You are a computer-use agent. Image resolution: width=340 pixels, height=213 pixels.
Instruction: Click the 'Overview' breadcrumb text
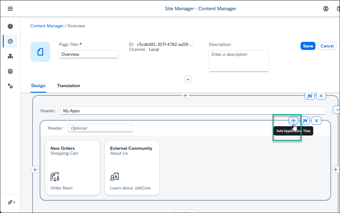coord(76,26)
